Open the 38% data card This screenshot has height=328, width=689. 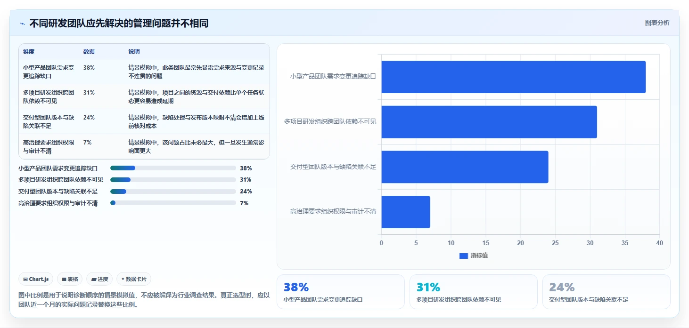tap(341, 292)
